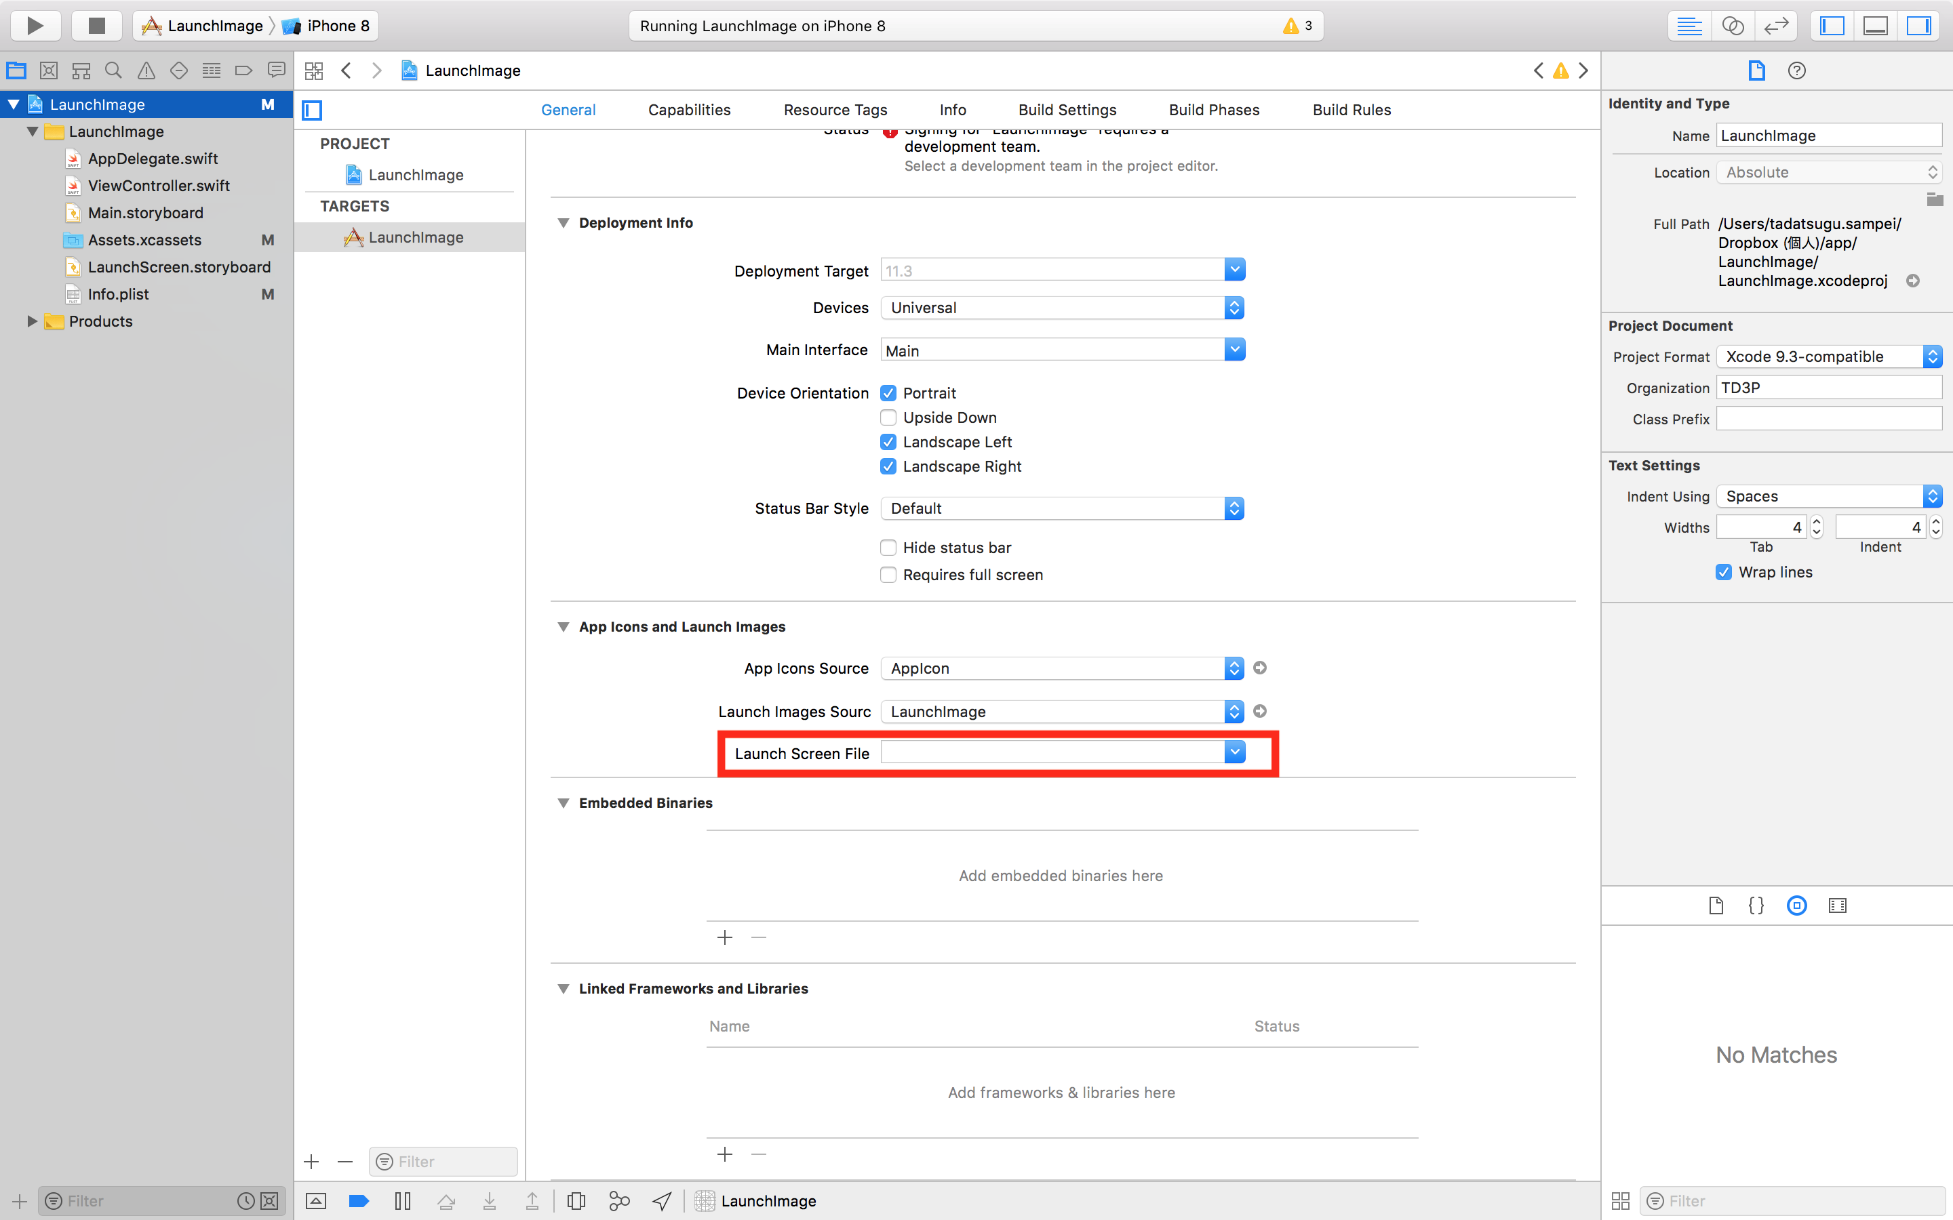Toggle the Hide status bar checkbox

click(887, 548)
